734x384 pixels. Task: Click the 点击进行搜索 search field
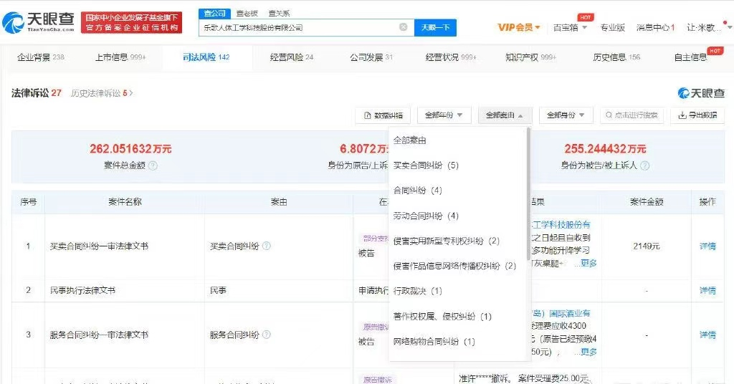[631, 115]
